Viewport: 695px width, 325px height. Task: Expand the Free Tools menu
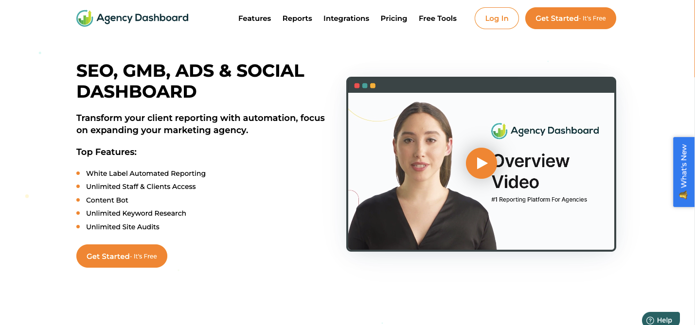(438, 18)
